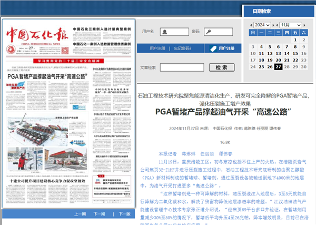Image resolution: width=316 pixels, height=225 pixels.
Task: Click article title PGA暂堵产品撑起油气开采“高速公路”
Action: click(x=223, y=112)
